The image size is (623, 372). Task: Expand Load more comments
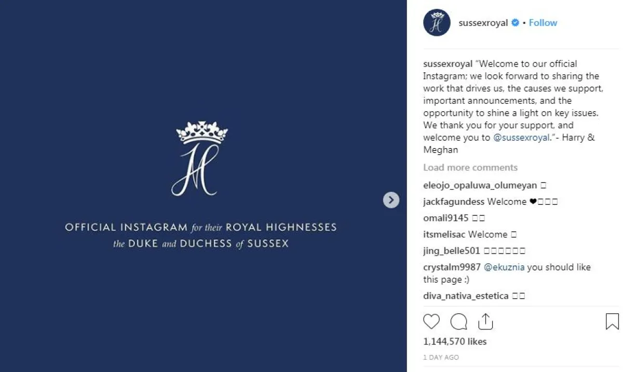(470, 167)
